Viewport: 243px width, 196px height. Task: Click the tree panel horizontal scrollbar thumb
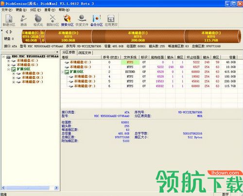pyautogui.click(x=28, y=188)
